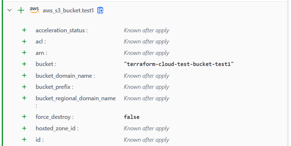Click plus icon beside arn attribute
Viewport: 291px width, 146px height.
pyautogui.click(x=24, y=53)
